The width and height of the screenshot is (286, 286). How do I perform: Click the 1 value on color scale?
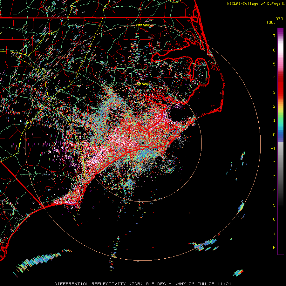pyautogui.click(x=274, y=120)
